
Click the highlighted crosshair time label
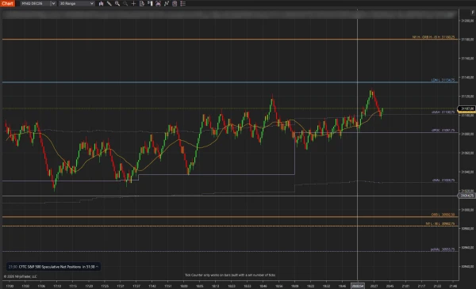(x=357, y=286)
